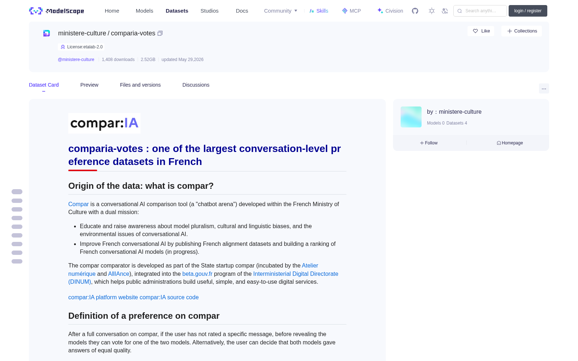Screen dimensions: 578x361
Task: Open the Atelier numérique link
Action: pyautogui.click(x=310, y=266)
